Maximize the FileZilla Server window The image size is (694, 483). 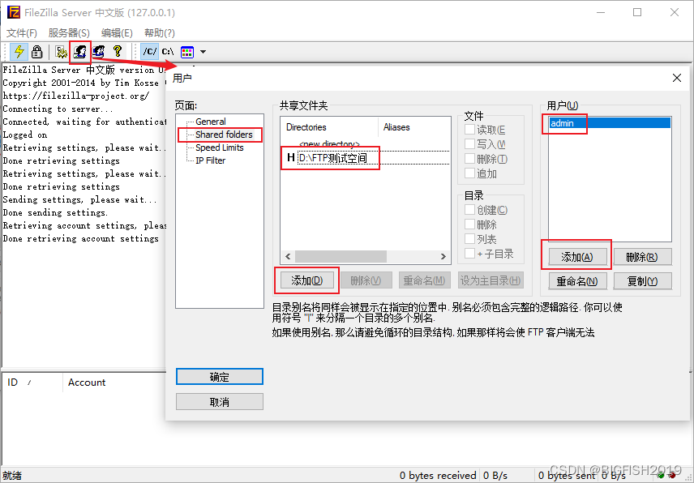point(637,12)
